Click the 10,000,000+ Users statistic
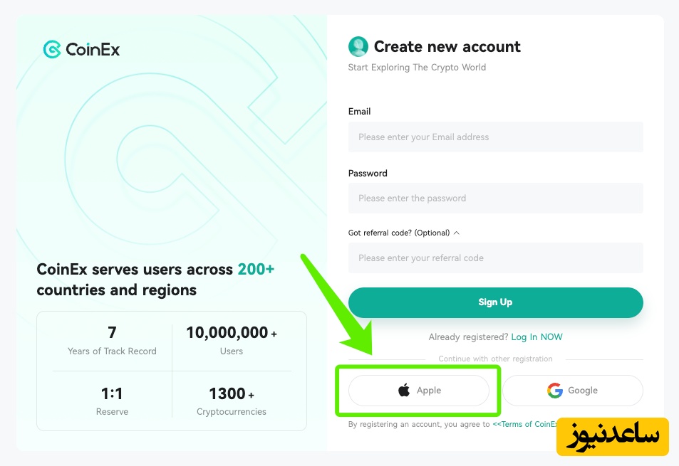The height and width of the screenshot is (466, 679). click(232, 340)
